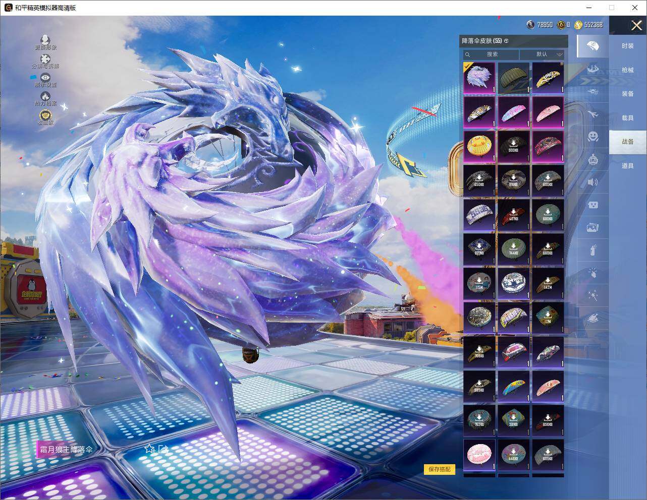Favorite the skin with the star icon
The width and height of the screenshot is (647, 500).
point(149,449)
